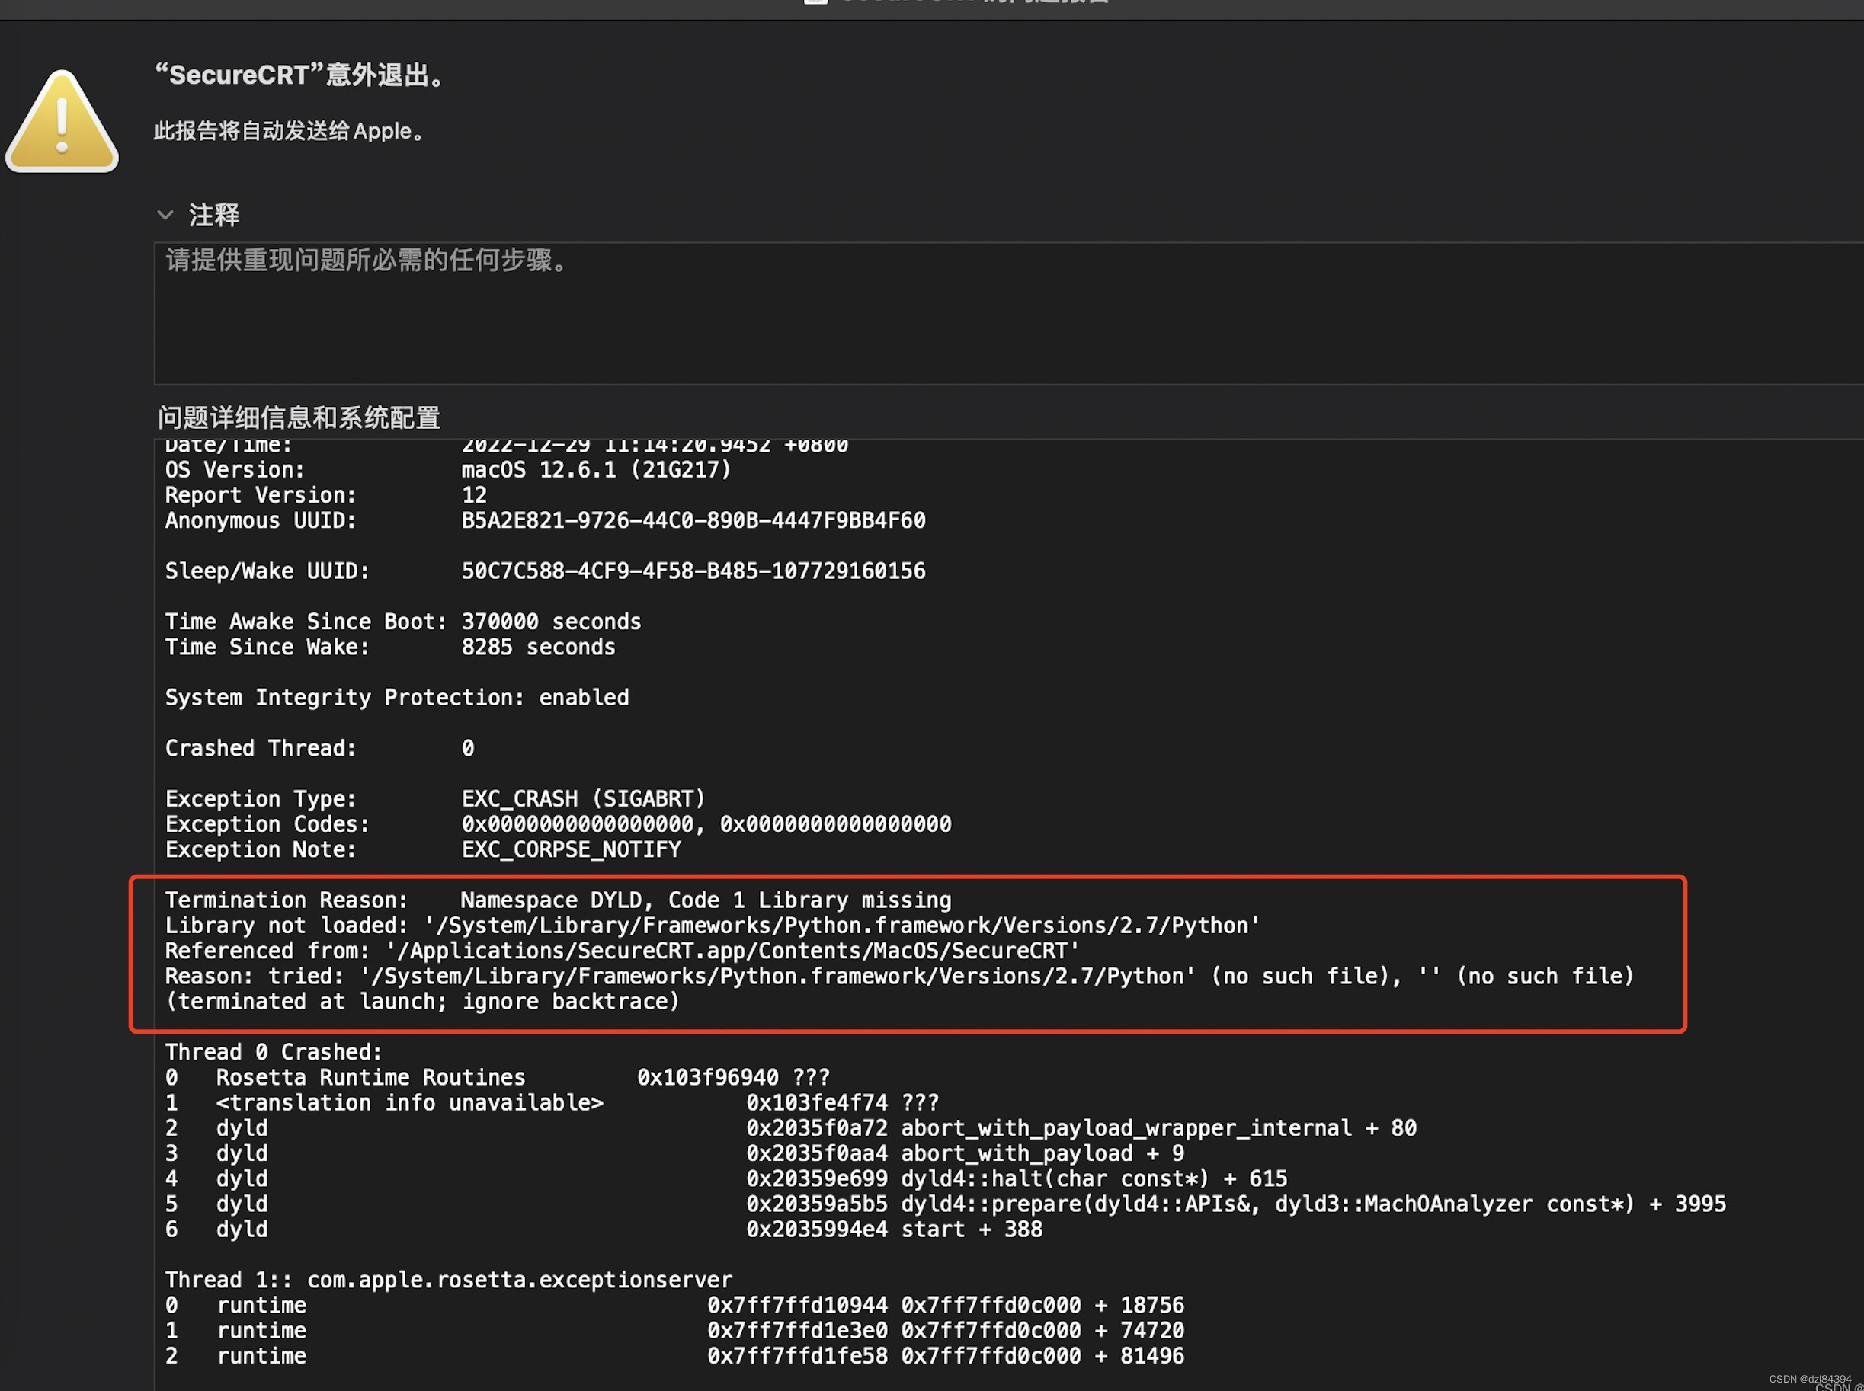
Task: Select the "SecureCRT"意外退出 heading text
Action: pyautogui.click(x=299, y=75)
